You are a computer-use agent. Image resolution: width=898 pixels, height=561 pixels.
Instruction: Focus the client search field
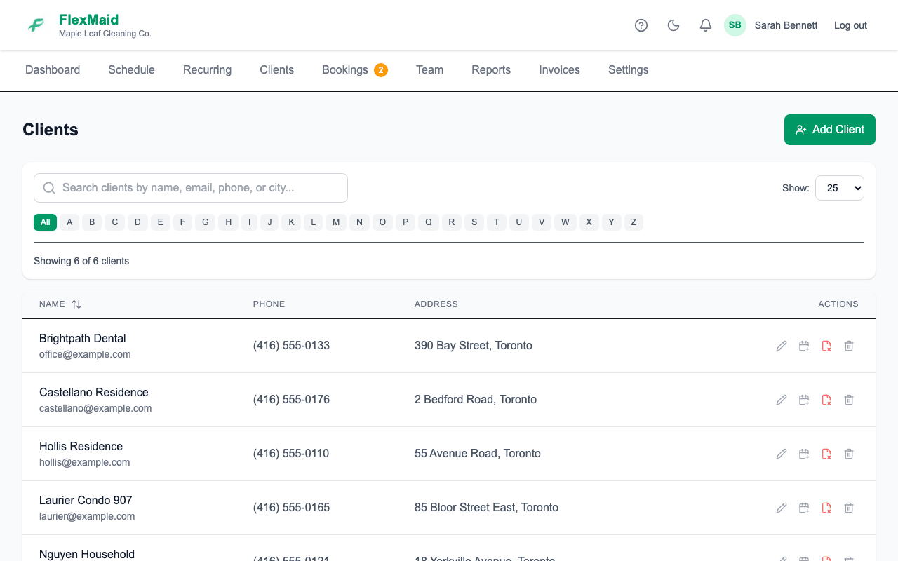click(x=191, y=188)
